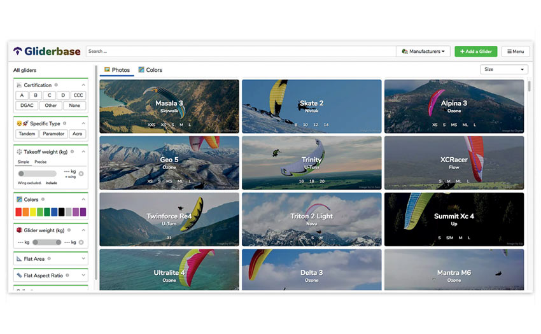Open the Masala 3 Skywalk card

pyautogui.click(x=169, y=106)
